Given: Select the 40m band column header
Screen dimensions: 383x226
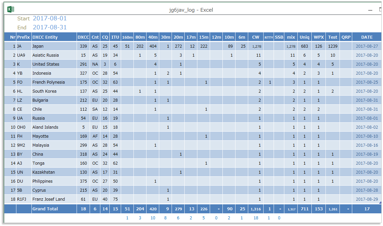Looking at the screenshot, I should tap(153, 37).
